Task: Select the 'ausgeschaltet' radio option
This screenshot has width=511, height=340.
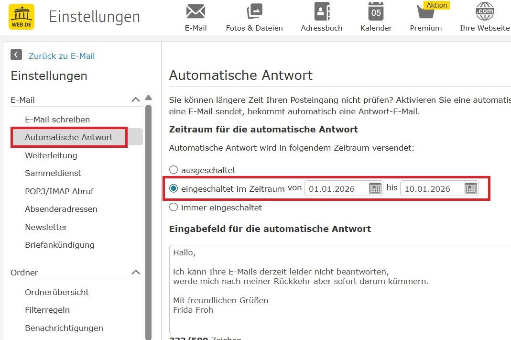Action: coord(174,170)
